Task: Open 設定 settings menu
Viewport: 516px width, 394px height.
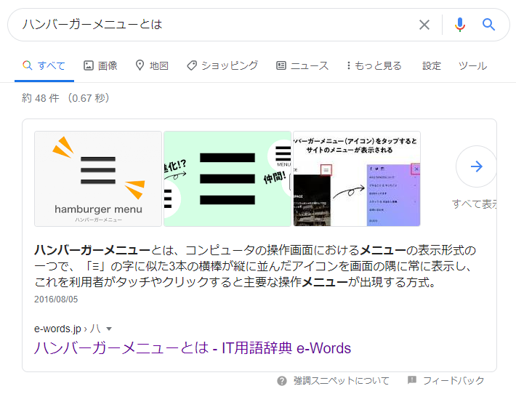Action: point(432,66)
